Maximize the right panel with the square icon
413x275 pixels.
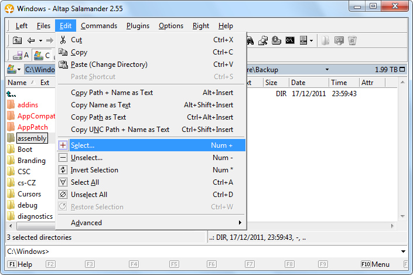point(402,69)
